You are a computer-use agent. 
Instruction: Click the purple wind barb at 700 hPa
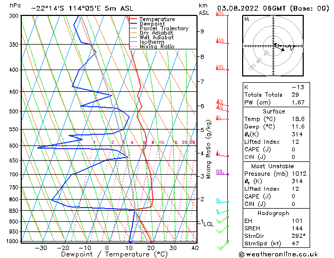[x=222, y=173]
